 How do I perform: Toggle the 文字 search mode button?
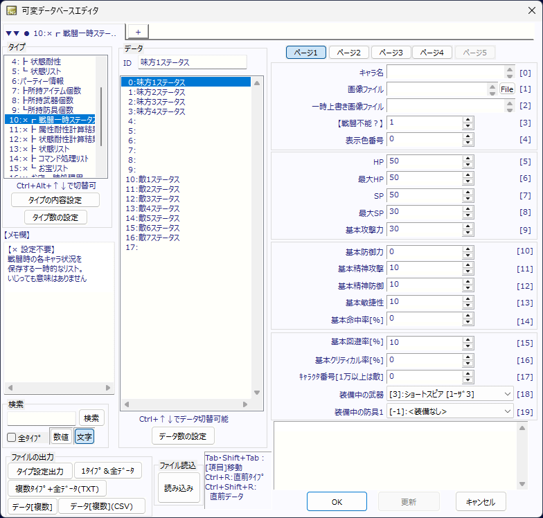[84, 436]
